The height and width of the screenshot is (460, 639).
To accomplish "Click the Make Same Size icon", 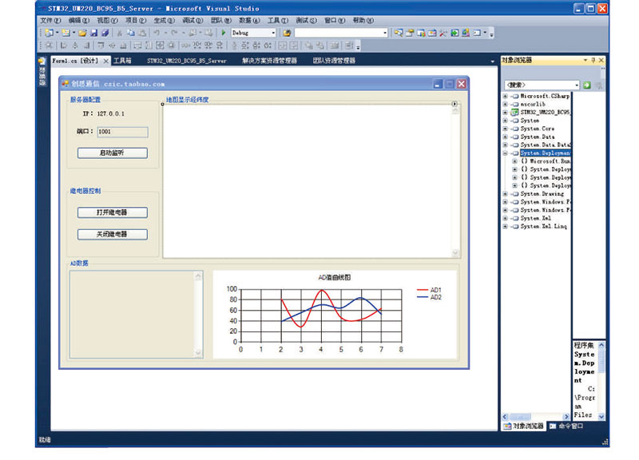I will 161,46.
